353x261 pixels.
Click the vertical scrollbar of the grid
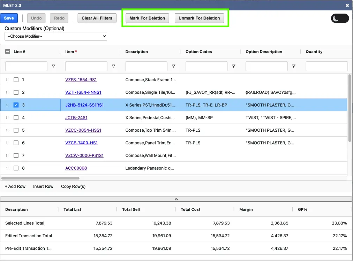click(x=350, y=108)
